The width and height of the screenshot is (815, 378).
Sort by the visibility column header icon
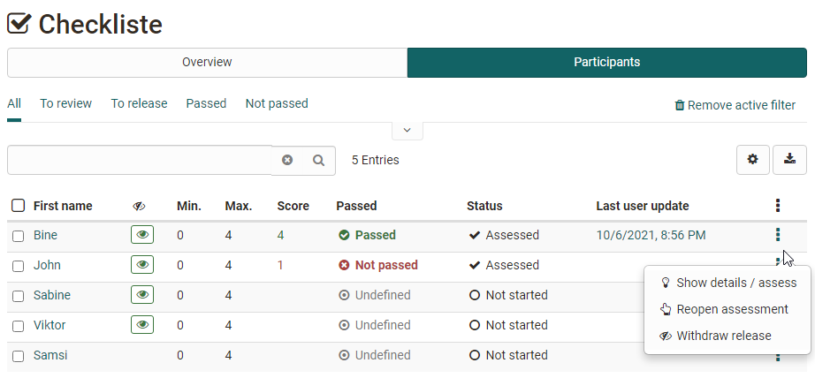(139, 207)
